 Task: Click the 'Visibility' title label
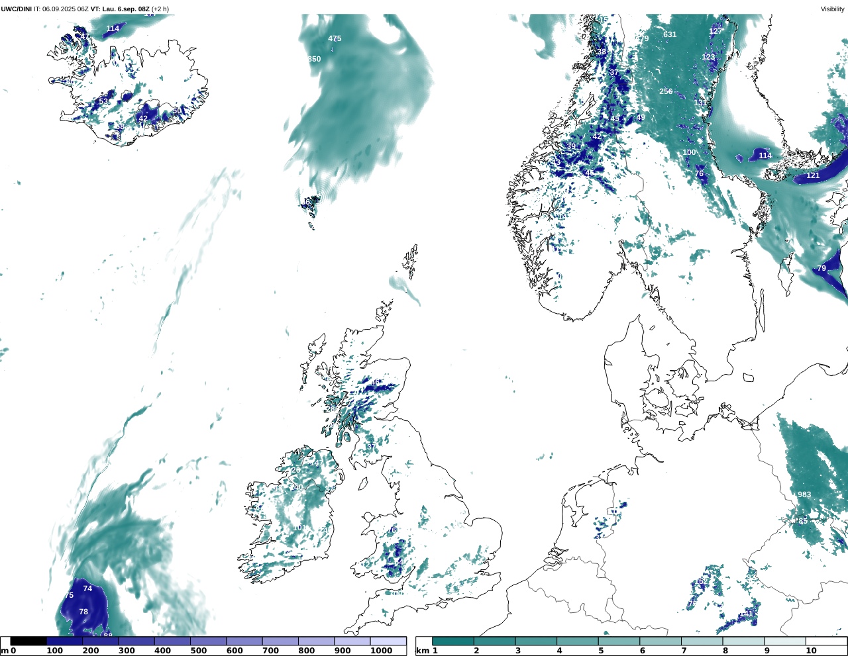point(833,9)
